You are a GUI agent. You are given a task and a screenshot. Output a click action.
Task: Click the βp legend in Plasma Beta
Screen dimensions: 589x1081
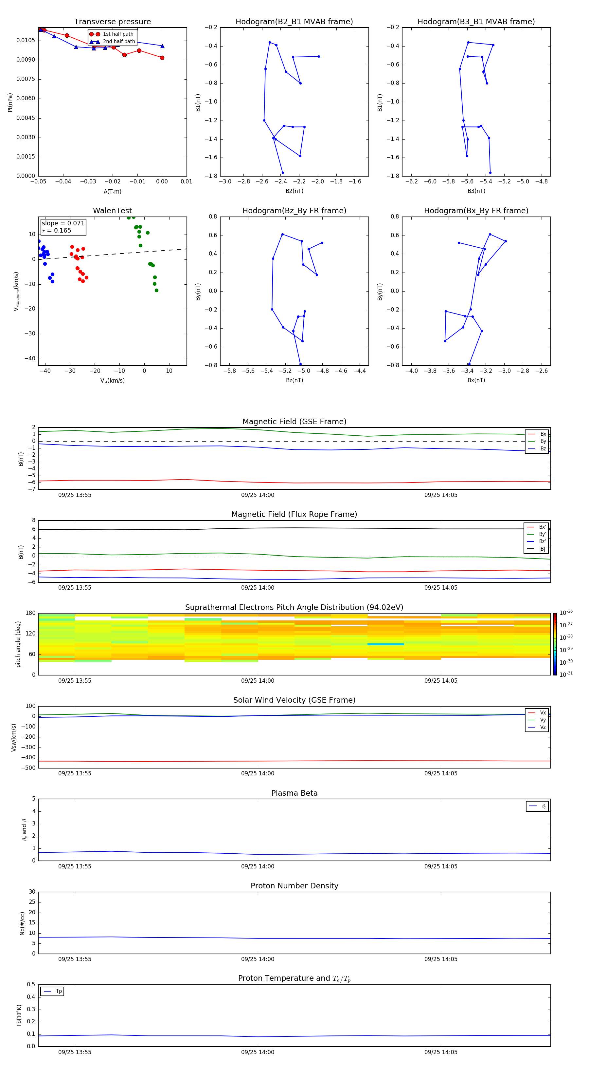[x=537, y=806]
